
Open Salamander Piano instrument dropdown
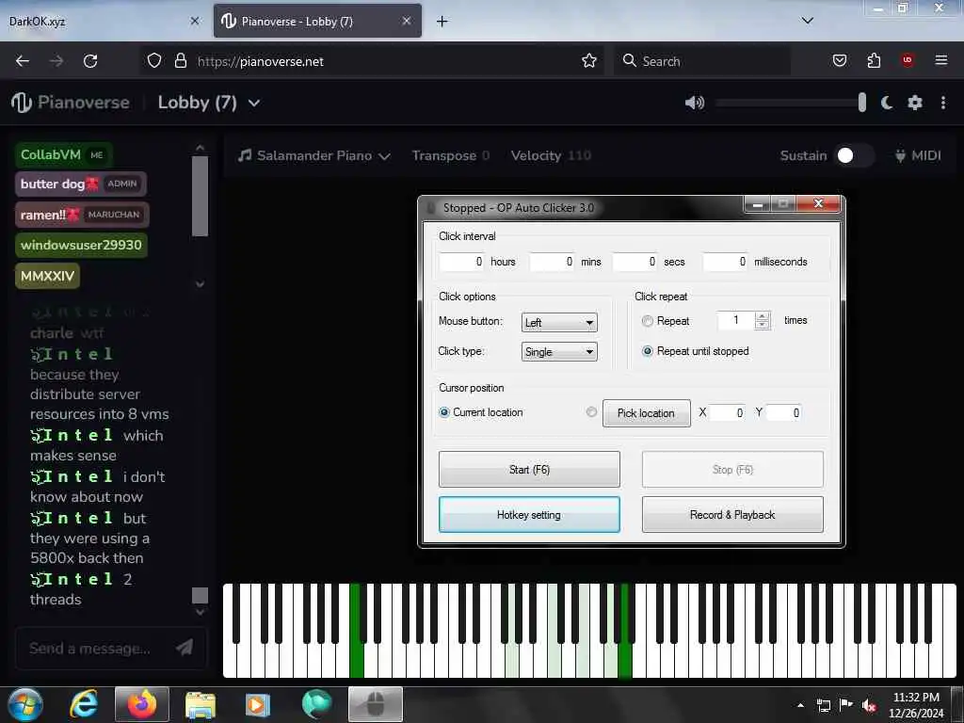[x=314, y=155]
